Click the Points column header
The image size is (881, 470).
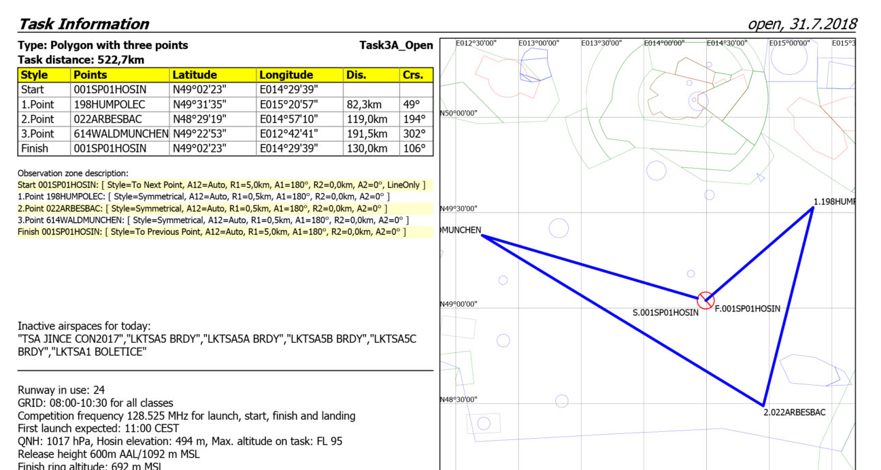tap(90, 75)
